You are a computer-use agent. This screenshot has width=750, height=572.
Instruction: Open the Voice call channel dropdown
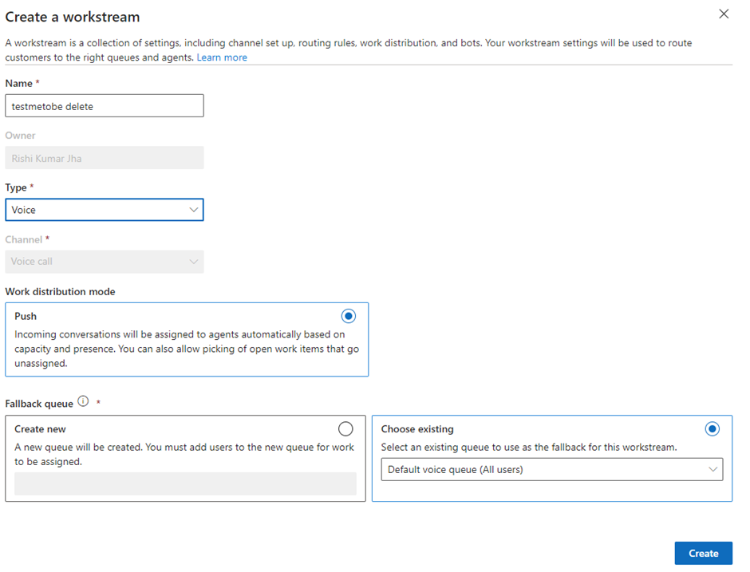[104, 262]
